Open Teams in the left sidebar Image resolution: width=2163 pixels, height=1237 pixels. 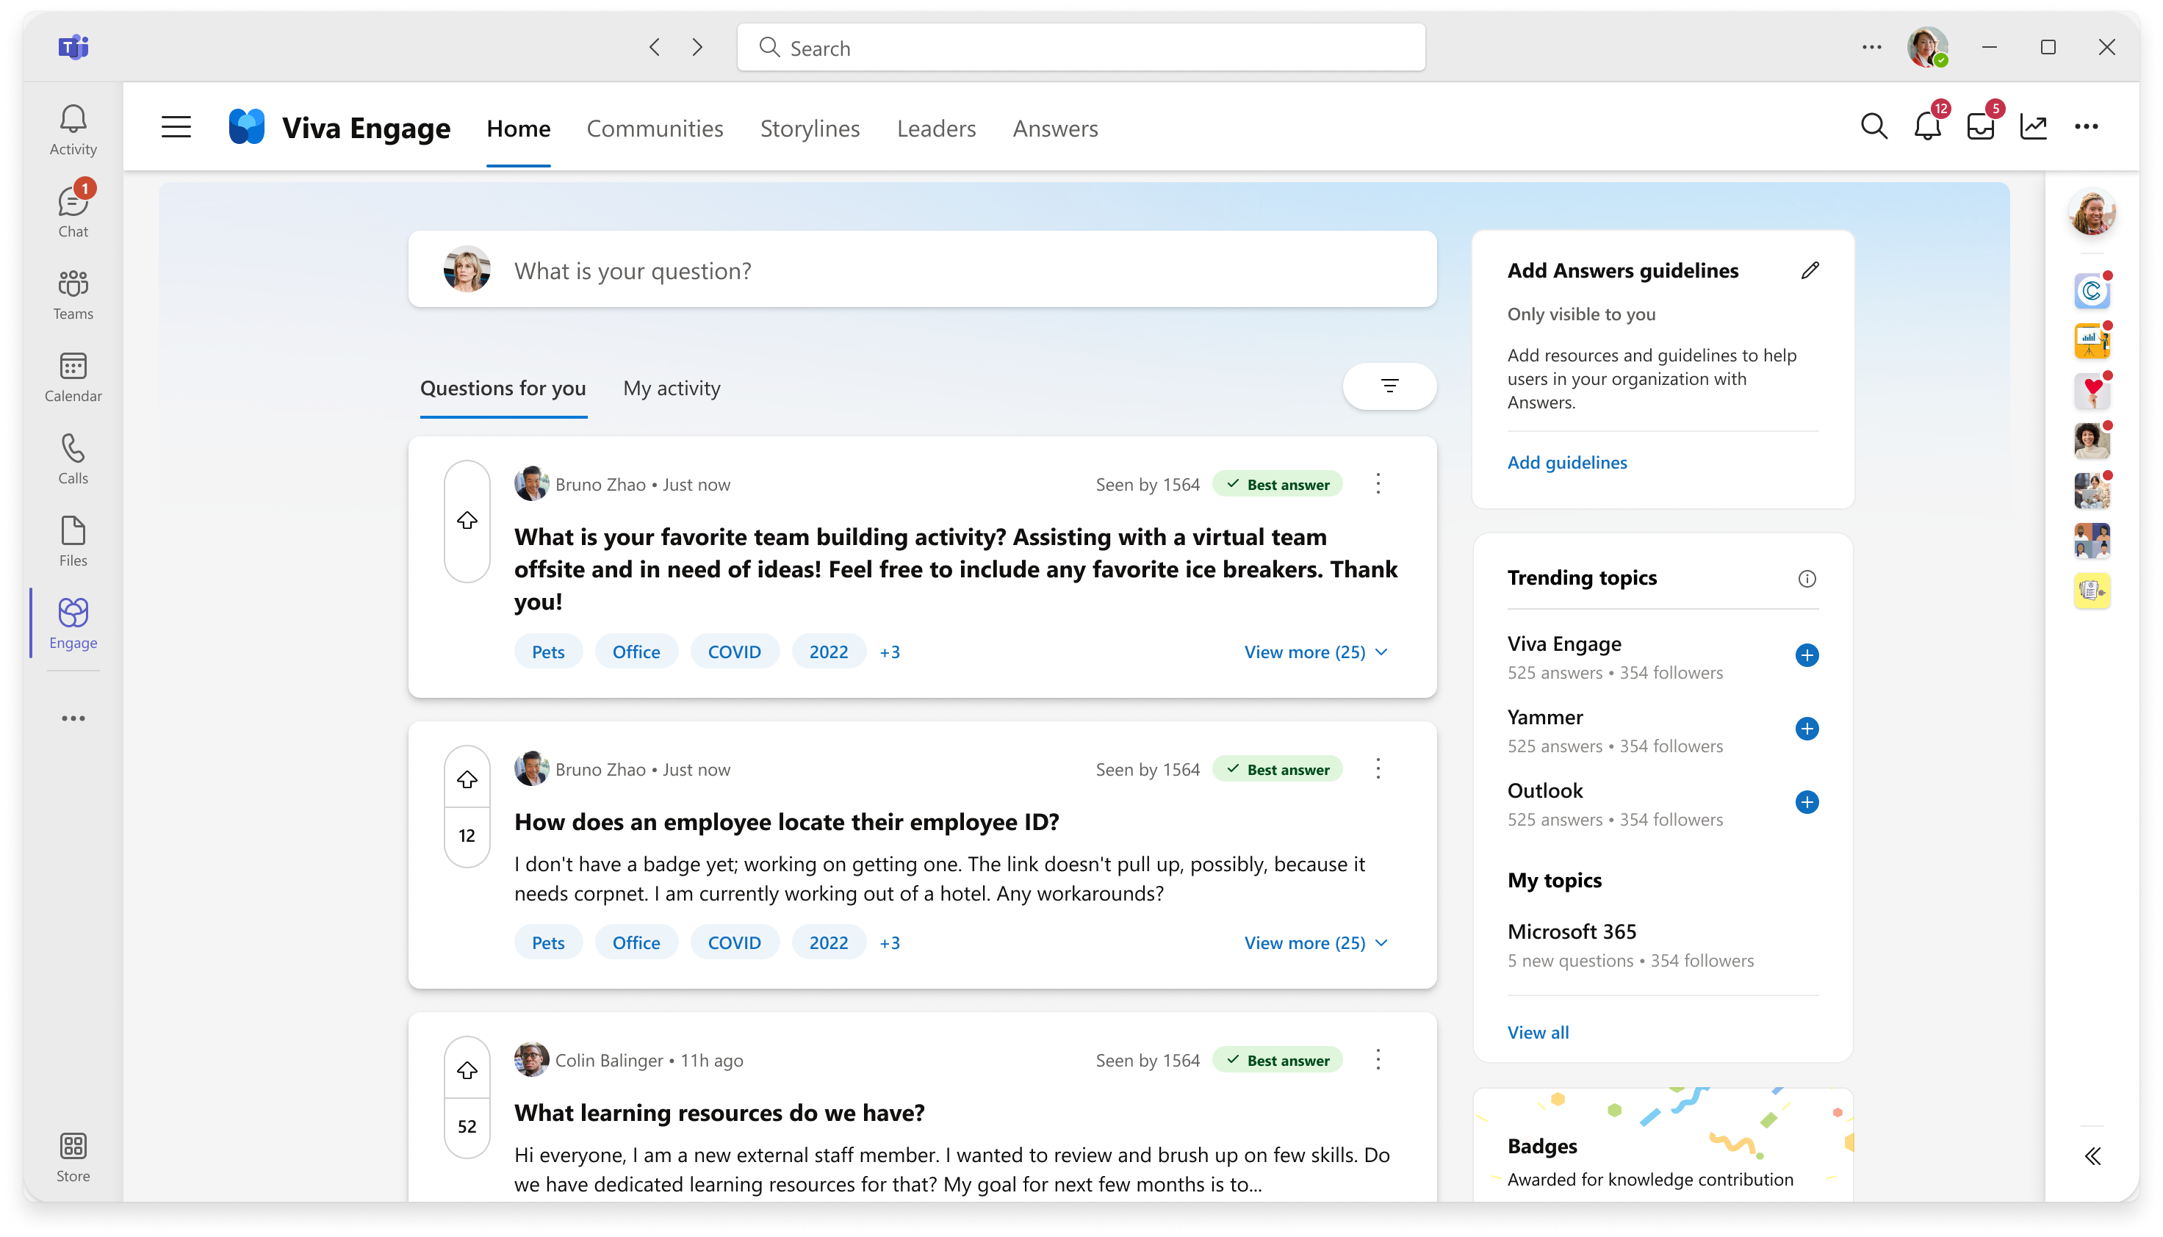[73, 295]
